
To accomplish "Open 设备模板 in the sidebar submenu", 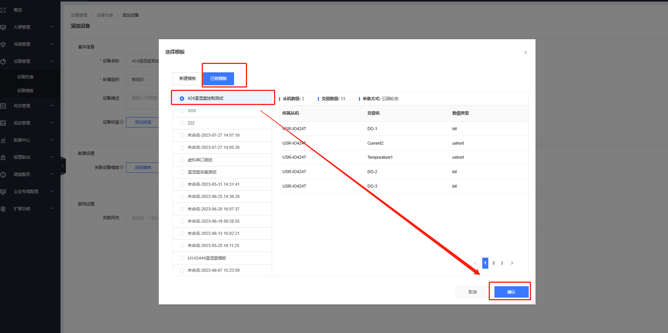I will point(26,91).
